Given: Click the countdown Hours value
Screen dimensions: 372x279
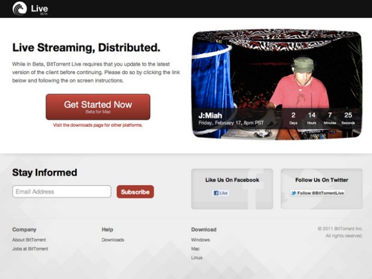Looking at the screenshot, I should pyautogui.click(x=312, y=115).
